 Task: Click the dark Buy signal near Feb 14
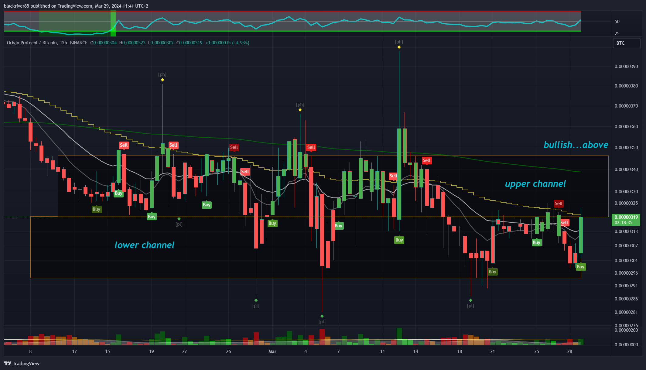click(96, 209)
